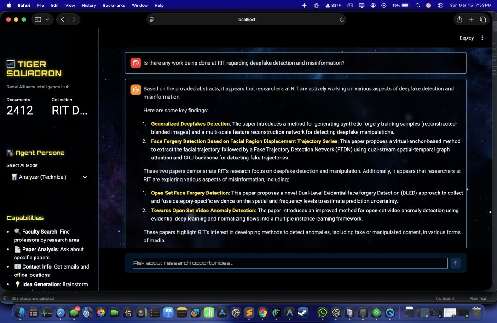
Task: Open Numbers from the Dock
Action: (x=208, y=313)
